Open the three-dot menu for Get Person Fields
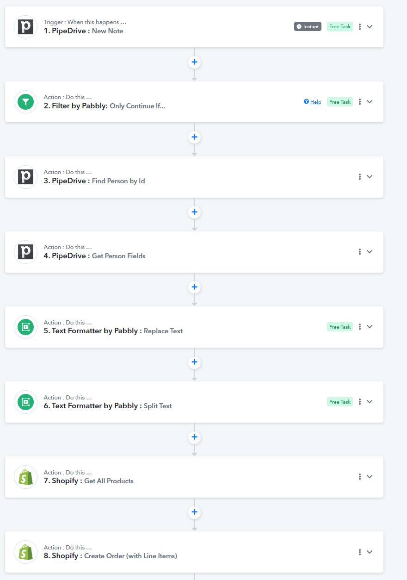 (360, 252)
